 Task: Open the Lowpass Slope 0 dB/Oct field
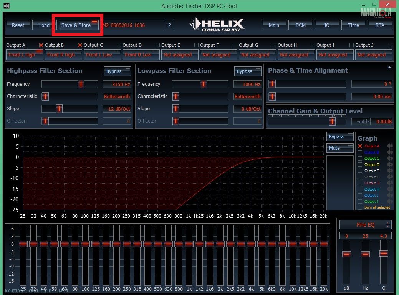(x=248, y=109)
